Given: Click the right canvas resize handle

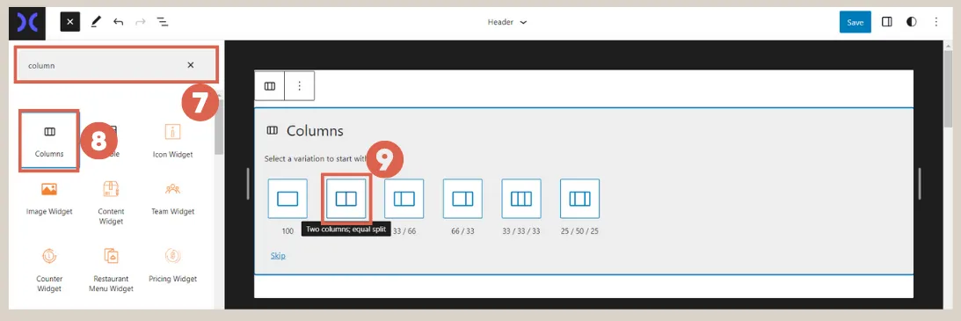Looking at the screenshot, I should [920, 183].
